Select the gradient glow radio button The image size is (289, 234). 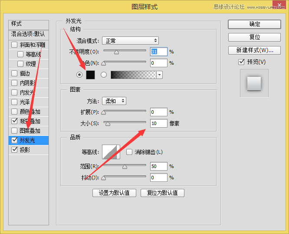pyautogui.click(x=104, y=75)
